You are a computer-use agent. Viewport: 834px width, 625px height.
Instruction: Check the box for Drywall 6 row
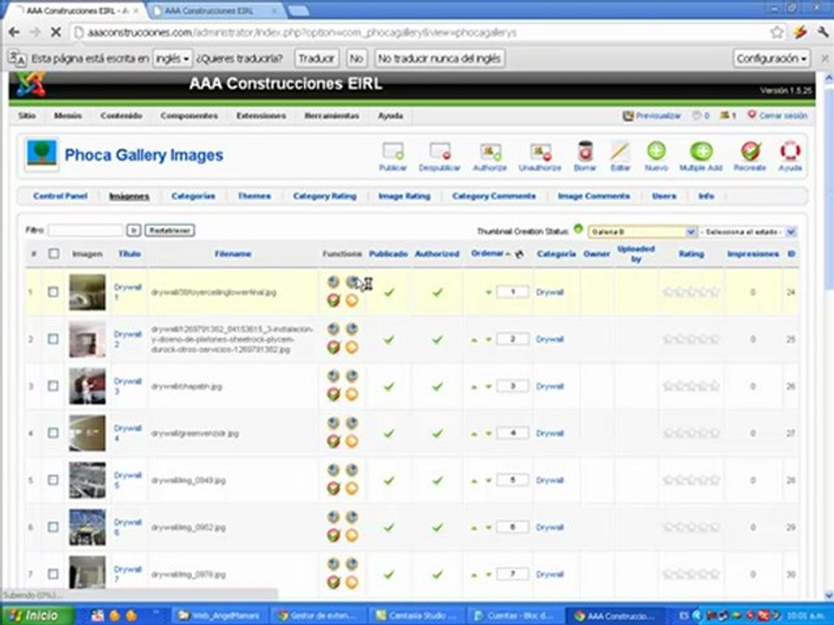coord(53,527)
